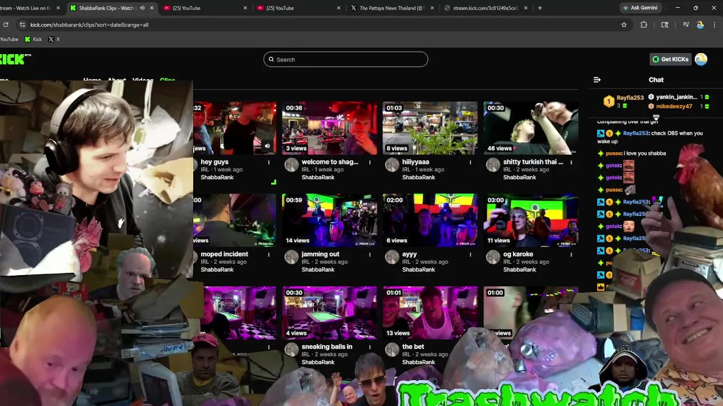Viewport: 723px width, 406px height.
Task: Click the Get KICKs button
Action: tap(670, 59)
